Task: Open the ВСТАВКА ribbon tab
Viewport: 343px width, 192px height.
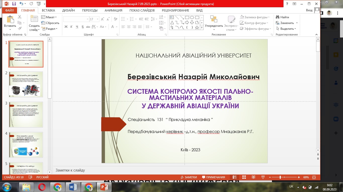Action: 48,10
